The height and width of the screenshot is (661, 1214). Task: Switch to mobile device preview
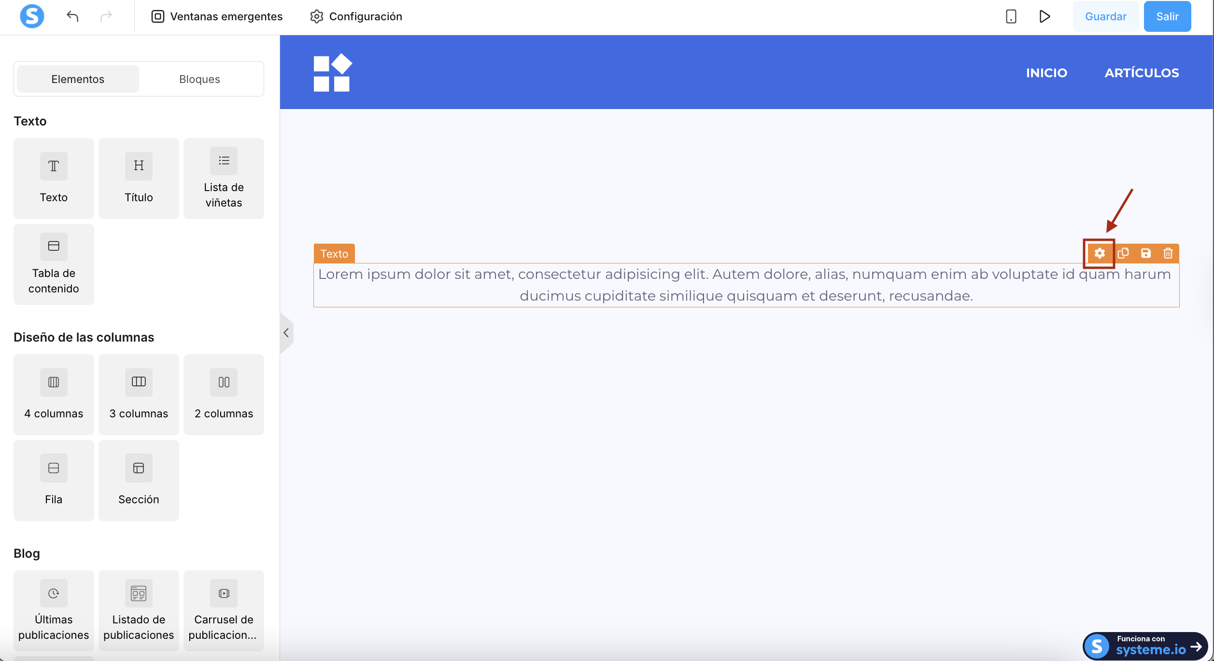point(1011,16)
